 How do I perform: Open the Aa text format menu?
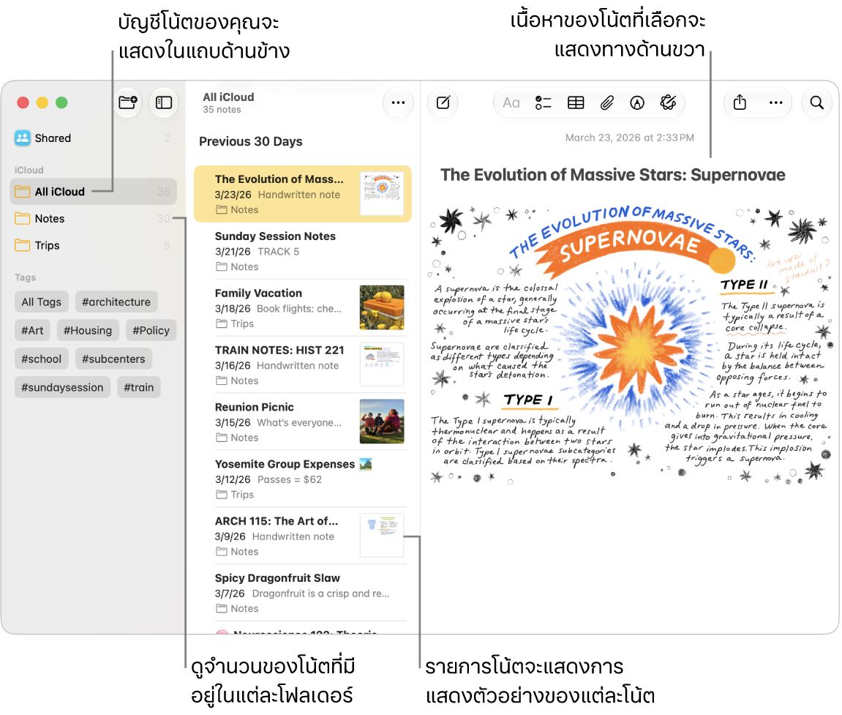pos(511,102)
